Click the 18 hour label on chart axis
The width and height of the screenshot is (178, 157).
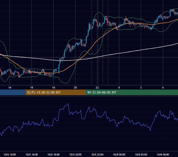53,88
